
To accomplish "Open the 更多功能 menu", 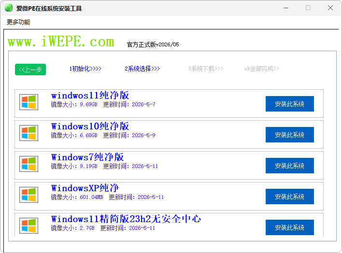I will (18, 22).
